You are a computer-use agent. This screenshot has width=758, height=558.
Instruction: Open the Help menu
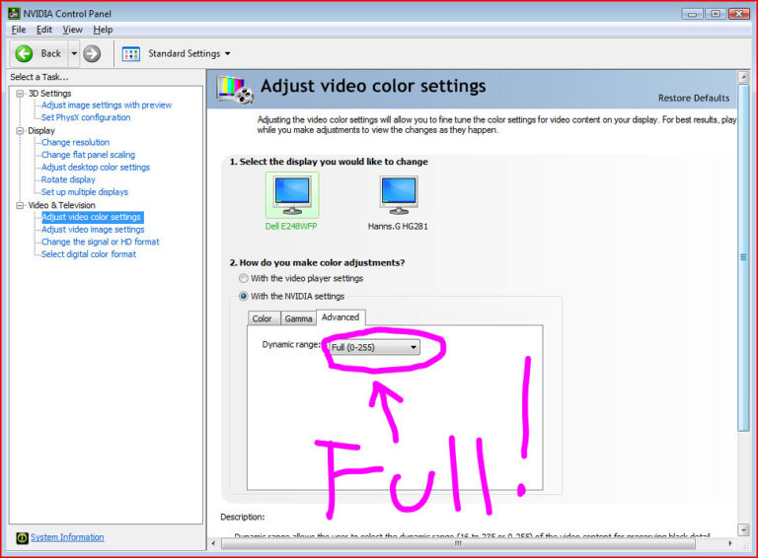coord(103,30)
